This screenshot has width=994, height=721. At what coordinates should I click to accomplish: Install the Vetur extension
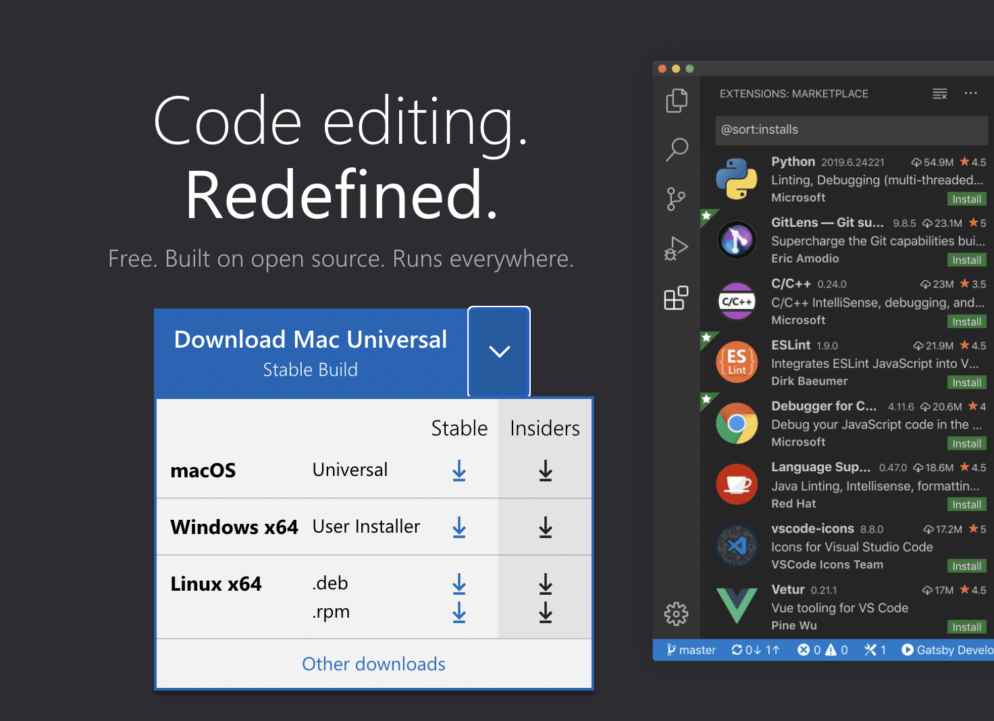point(967,626)
